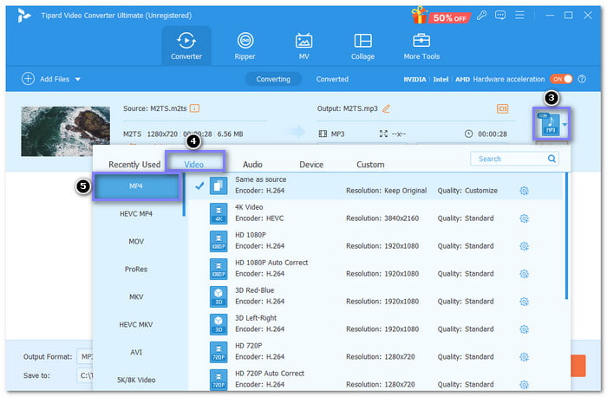Rename output with the pencil edit icon
Screen dimensions: 607x397
coord(386,108)
